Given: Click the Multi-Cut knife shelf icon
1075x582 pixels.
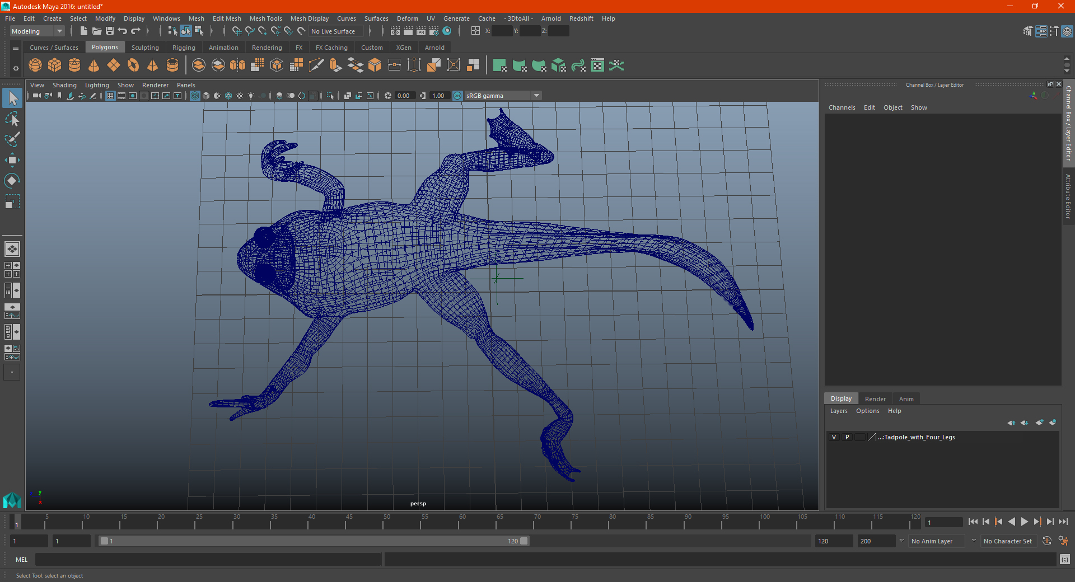Looking at the screenshot, I should (316, 65).
